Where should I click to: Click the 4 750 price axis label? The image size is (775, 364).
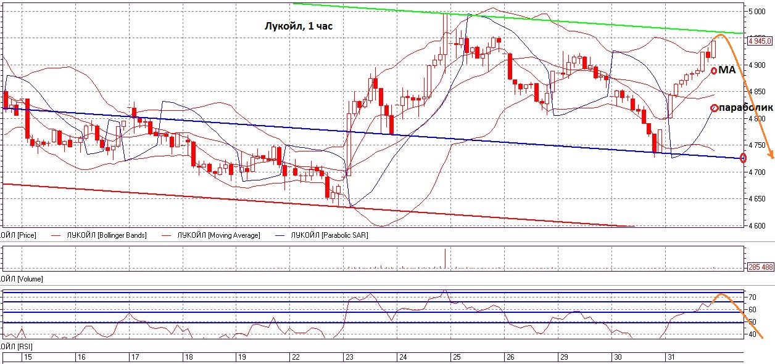[x=757, y=145]
